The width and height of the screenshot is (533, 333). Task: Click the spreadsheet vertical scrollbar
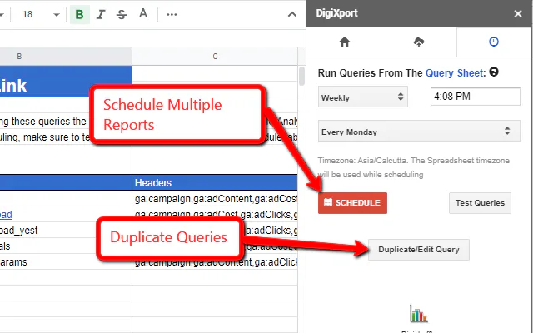[x=301, y=76]
